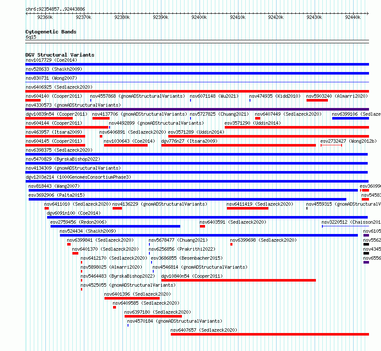Select the nsv528633 (Shaikh2009) blue variant bar
The image size is (381, 351).
click(x=197, y=73)
